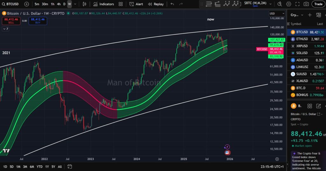Select the trend channel drawing tool icon
The height and width of the screenshot is (171, 326).
[x=217, y=4]
